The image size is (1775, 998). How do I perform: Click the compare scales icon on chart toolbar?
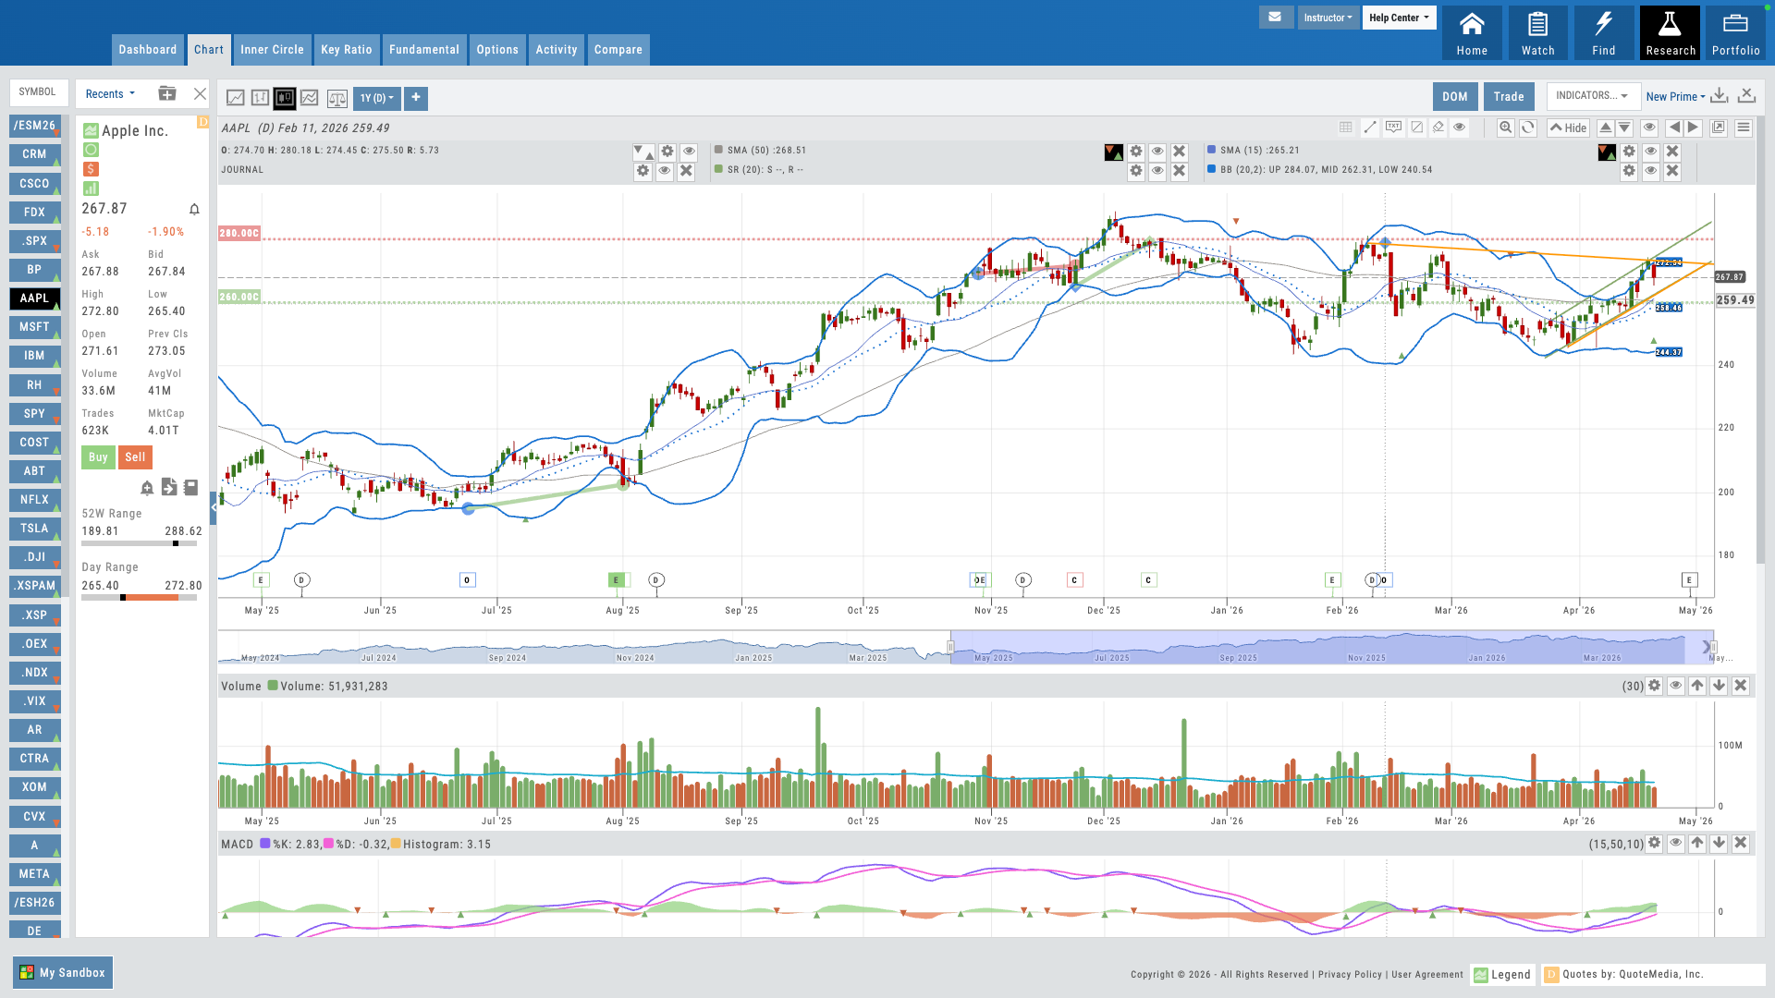click(x=337, y=98)
